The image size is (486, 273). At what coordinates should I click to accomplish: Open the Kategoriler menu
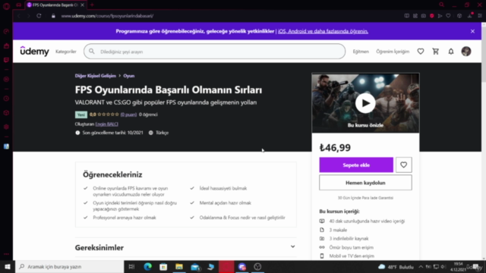tap(66, 52)
